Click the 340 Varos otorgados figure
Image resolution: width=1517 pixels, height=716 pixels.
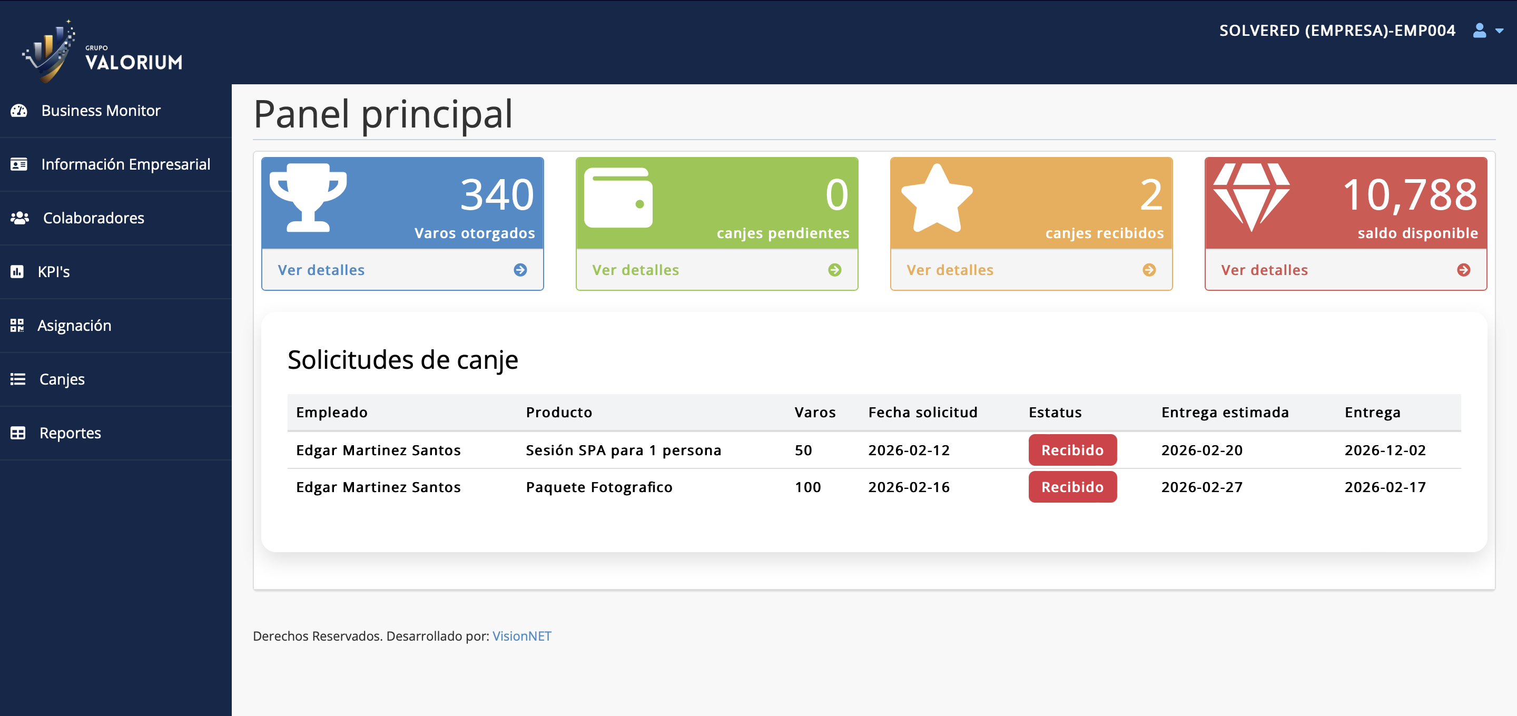click(x=497, y=194)
